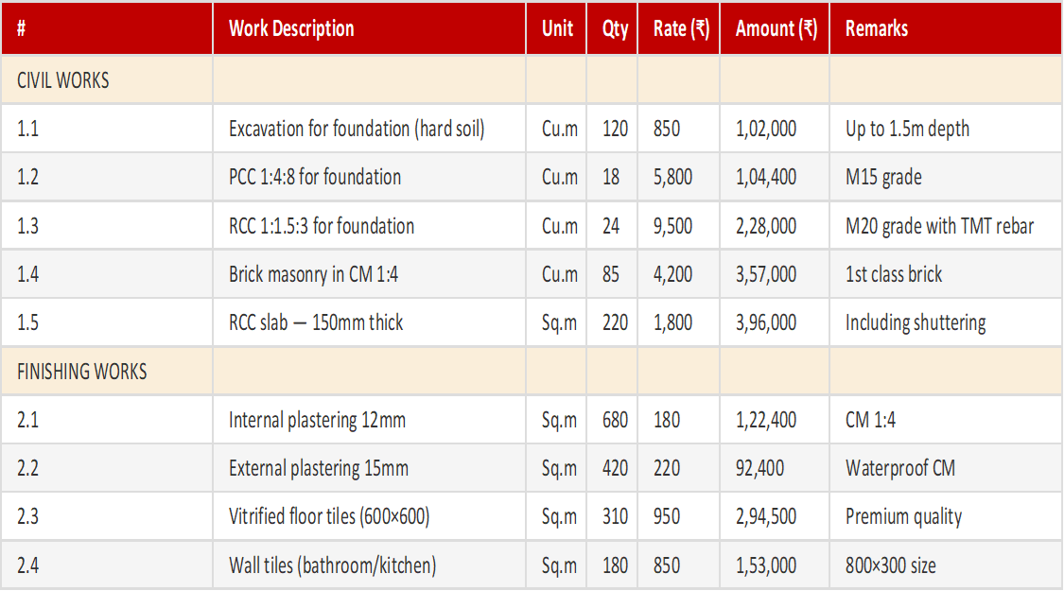Viewport: 1064px width, 591px height.
Task: Click remark '1st class brick'
Action: click(893, 274)
